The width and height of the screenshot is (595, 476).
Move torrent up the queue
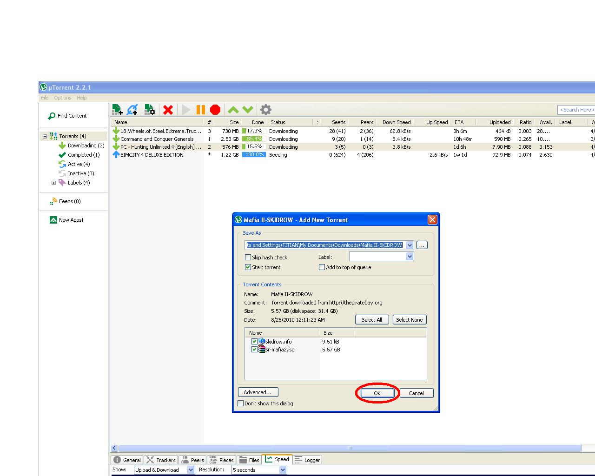coord(233,110)
